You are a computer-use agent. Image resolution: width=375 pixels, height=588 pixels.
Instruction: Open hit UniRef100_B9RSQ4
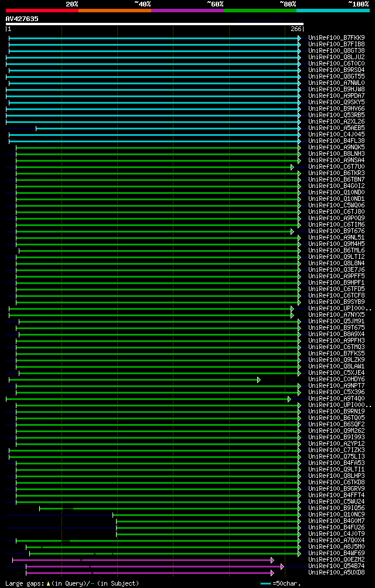[336, 70]
